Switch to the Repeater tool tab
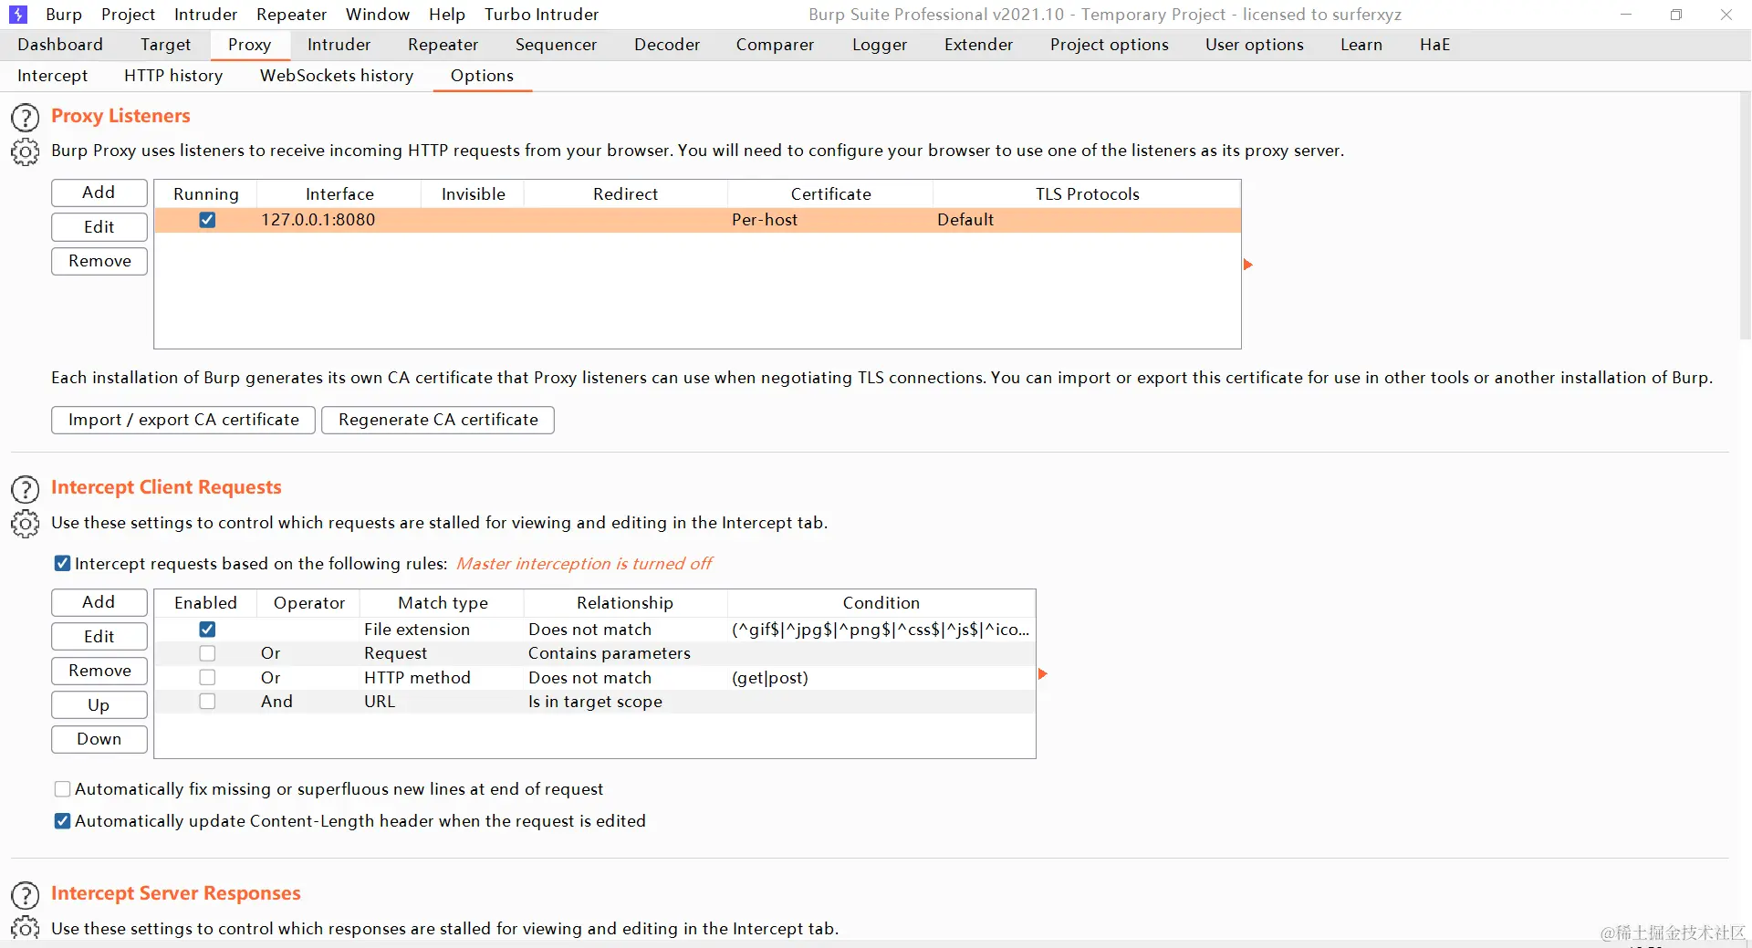Viewport: 1752px width, 948px height. (443, 45)
